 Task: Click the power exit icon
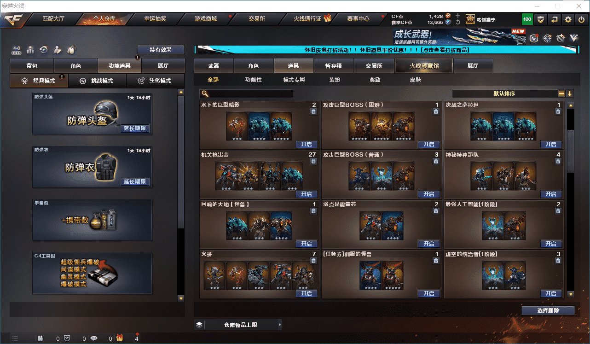[582, 19]
